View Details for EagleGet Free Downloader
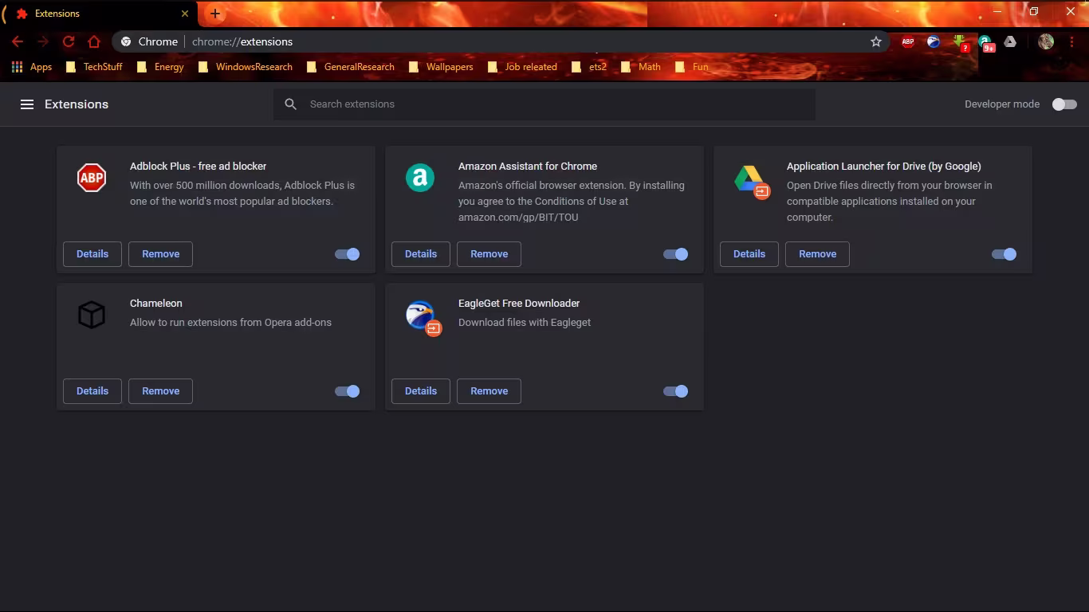This screenshot has height=612, width=1089. click(x=421, y=391)
